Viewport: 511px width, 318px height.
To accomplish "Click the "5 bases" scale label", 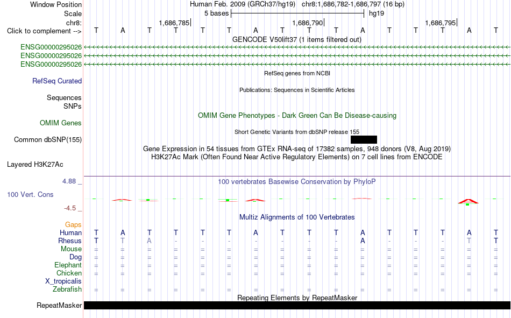I will coord(216,13).
